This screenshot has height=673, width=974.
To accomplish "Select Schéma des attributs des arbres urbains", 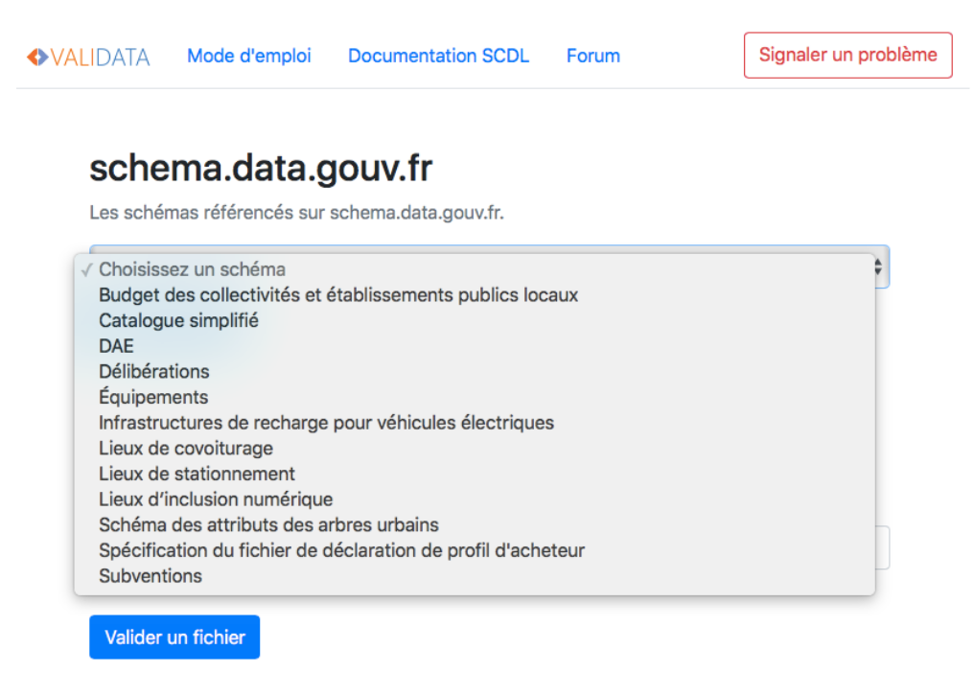I will (475, 524).
